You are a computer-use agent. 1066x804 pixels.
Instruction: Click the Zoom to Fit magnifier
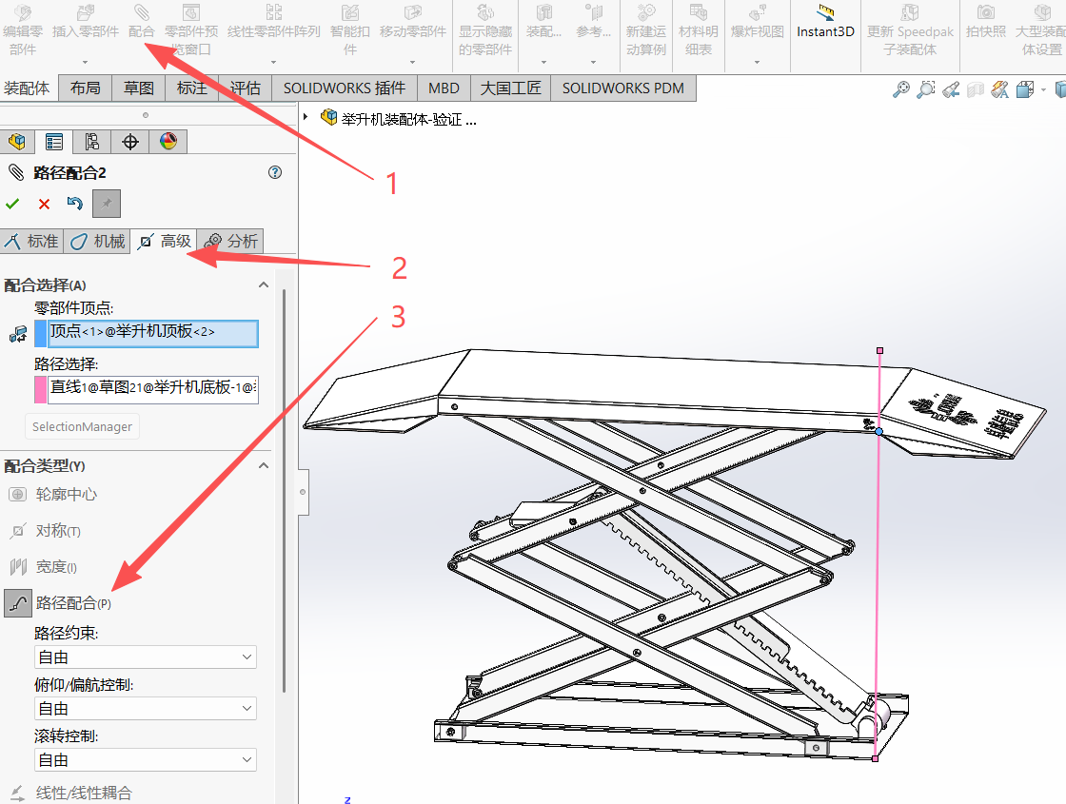tap(900, 89)
